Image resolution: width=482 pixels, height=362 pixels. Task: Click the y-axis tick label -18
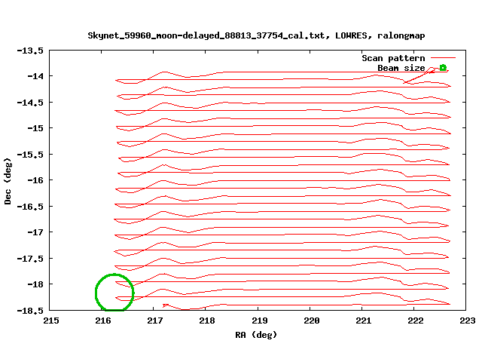tap(35, 284)
